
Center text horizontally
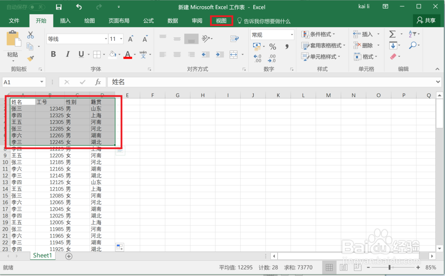(177, 54)
